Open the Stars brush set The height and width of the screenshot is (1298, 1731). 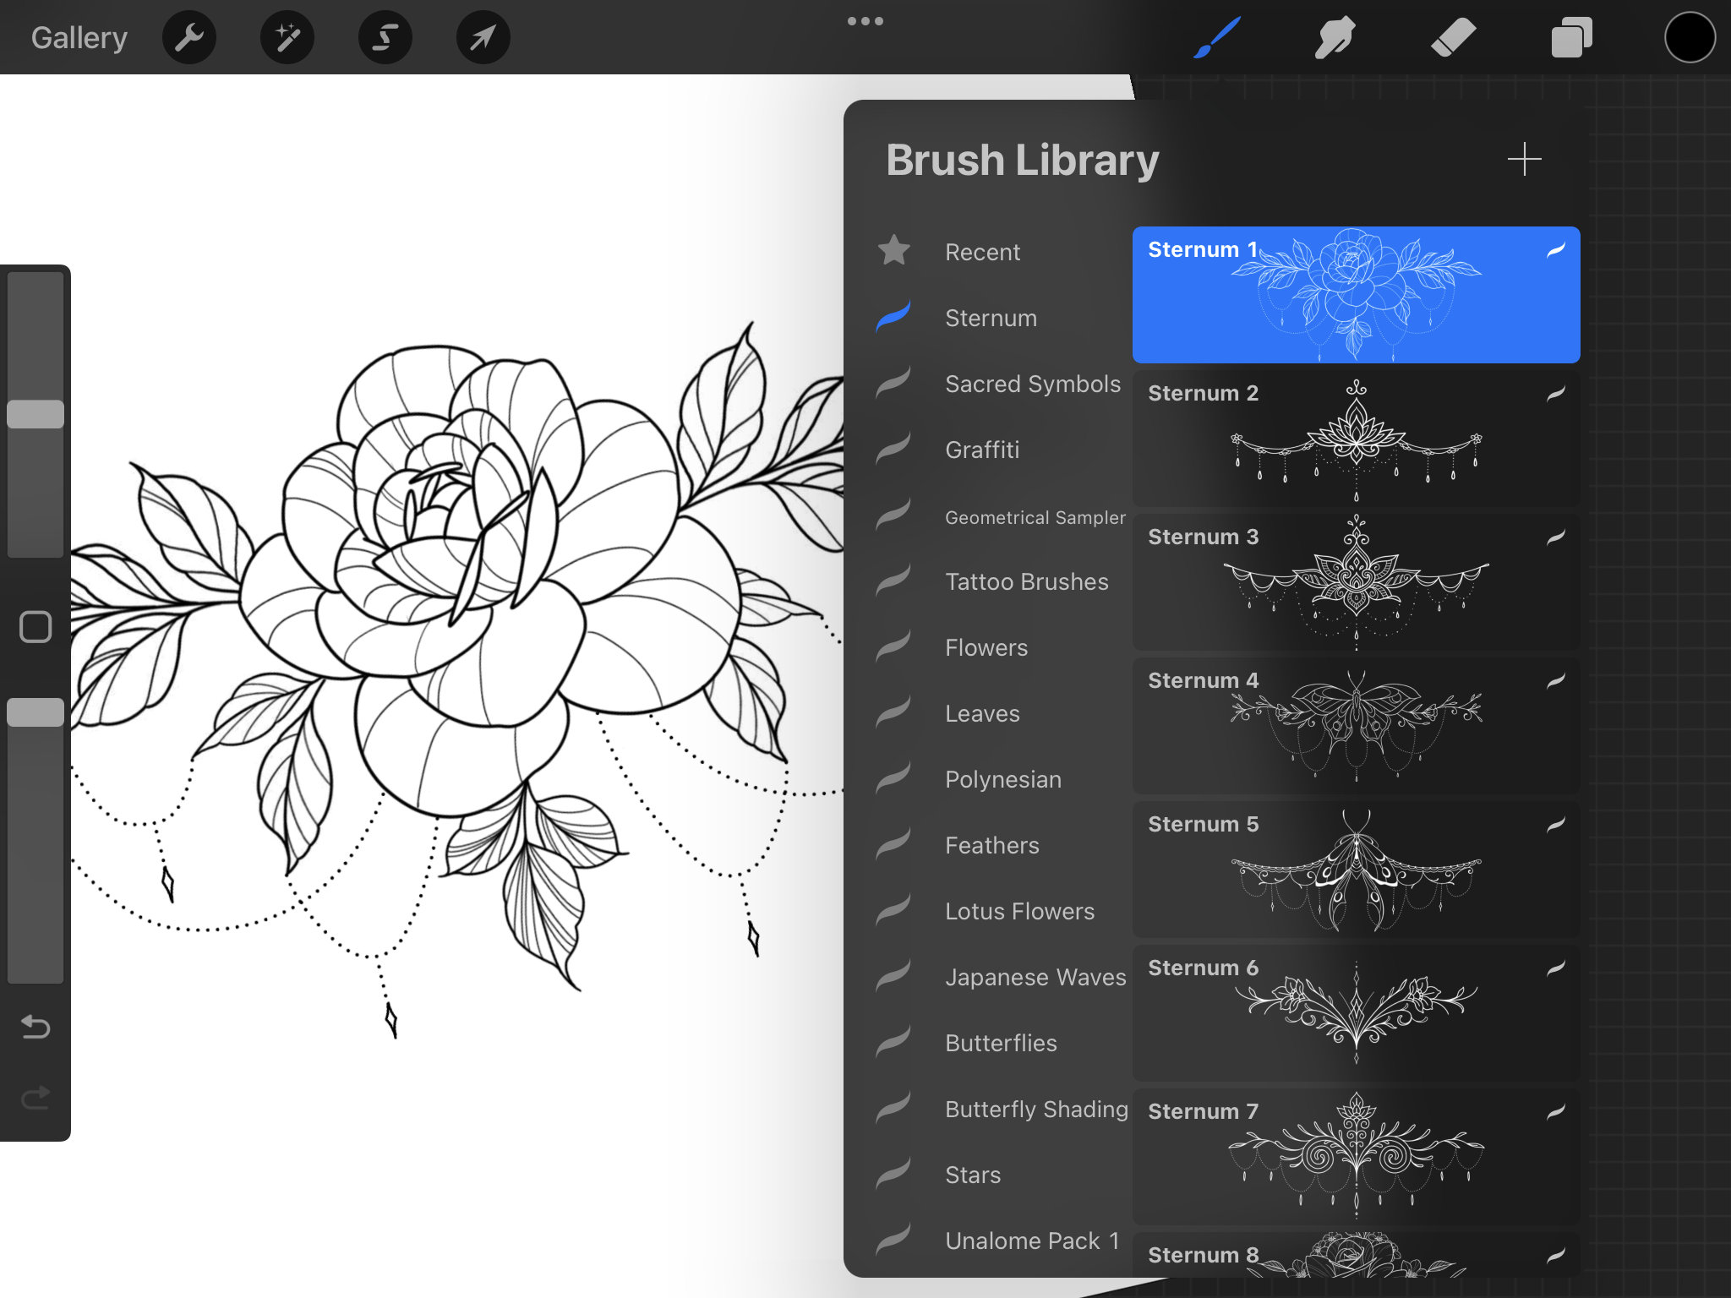click(x=973, y=1175)
